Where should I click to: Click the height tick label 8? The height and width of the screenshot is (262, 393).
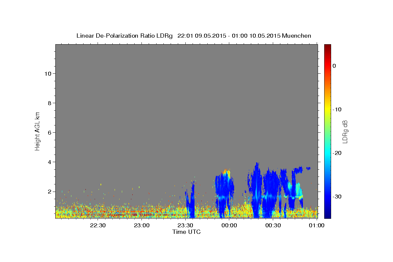(49, 103)
